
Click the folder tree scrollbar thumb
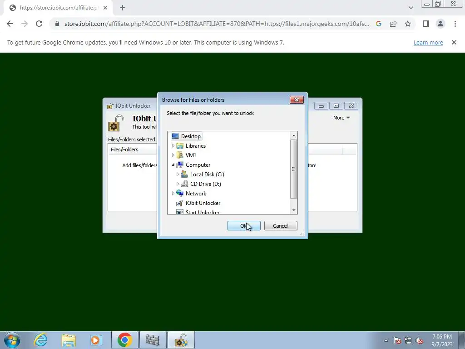[x=294, y=169]
